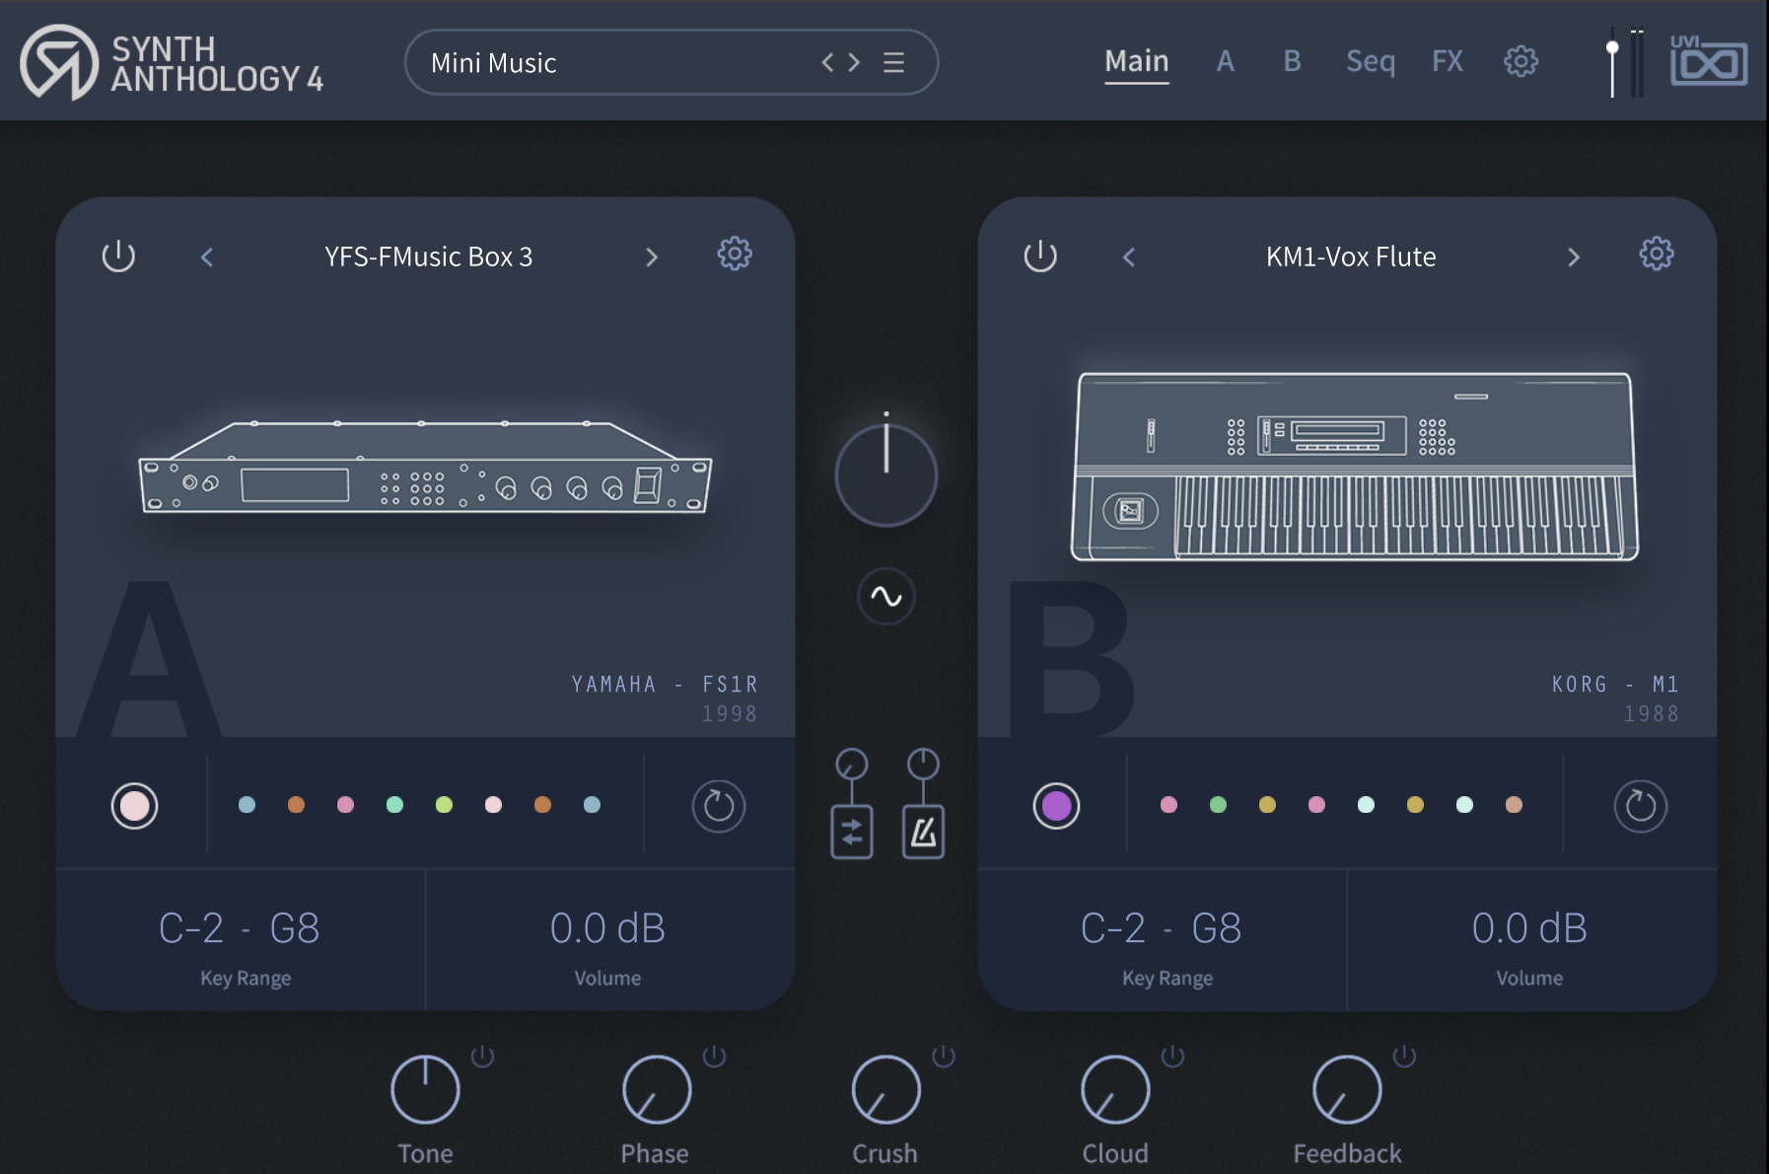Viewport: 1769px width, 1174px height.
Task: Click layer A Key Range C-2 - G8
Action: click(240, 928)
